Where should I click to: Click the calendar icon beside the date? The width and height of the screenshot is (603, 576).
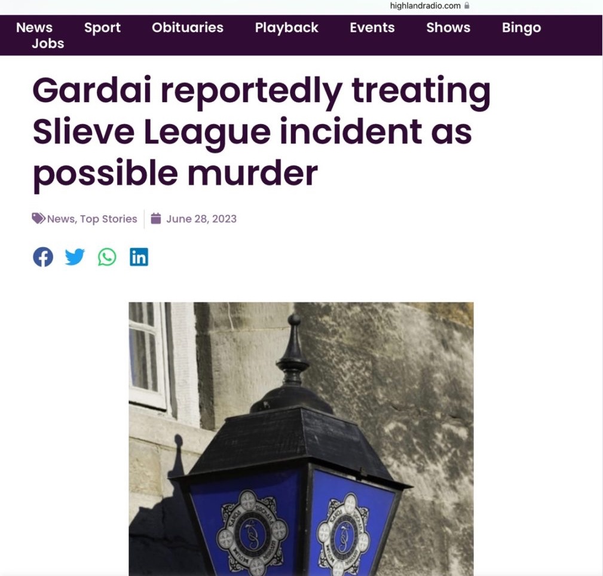156,219
